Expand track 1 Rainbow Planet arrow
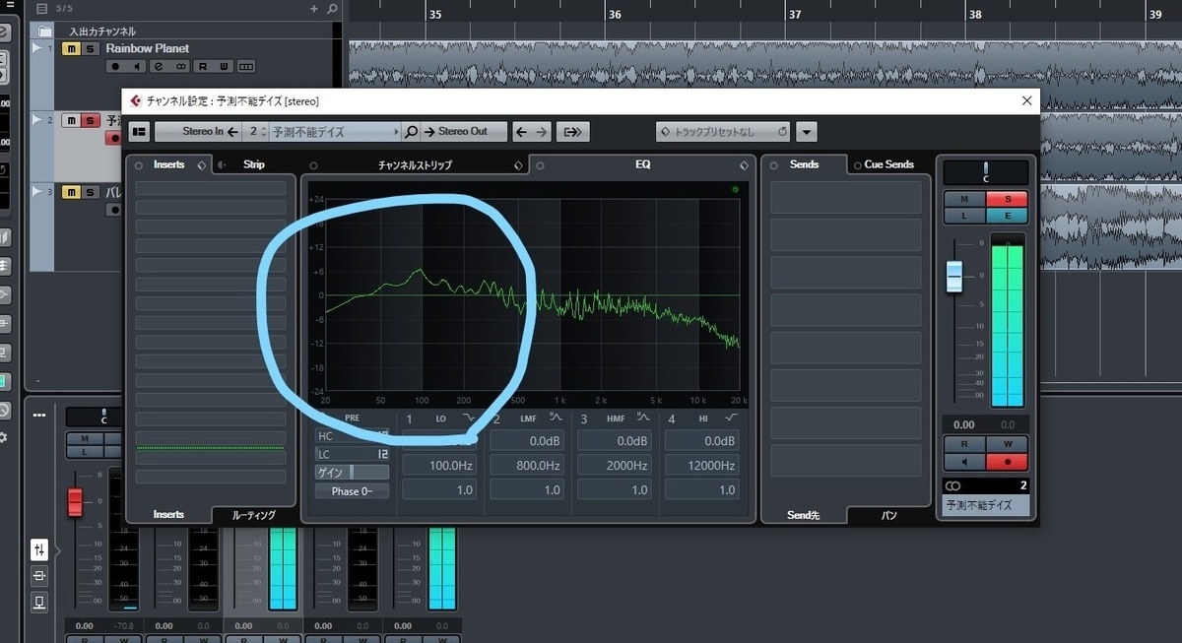Viewport: 1182px width, 643px height. [x=36, y=48]
